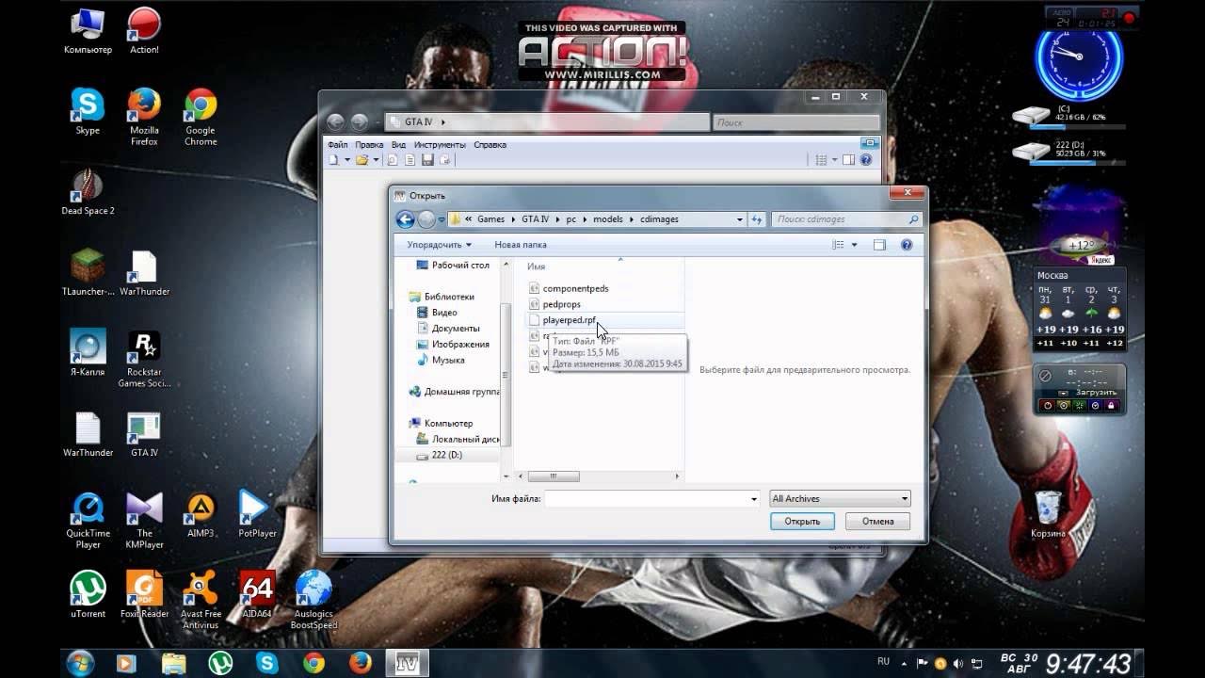Click the New file icon in OpenIV toolbar

333,160
